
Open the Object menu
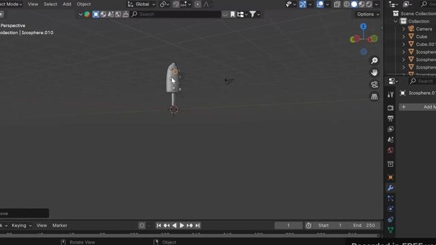[84, 4]
